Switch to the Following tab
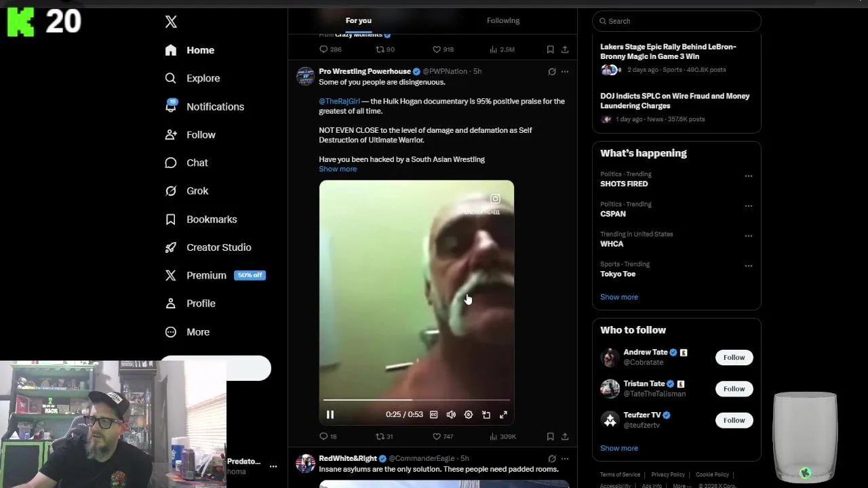This screenshot has height=488, width=868. pyautogui.click(x=503, y=20)
